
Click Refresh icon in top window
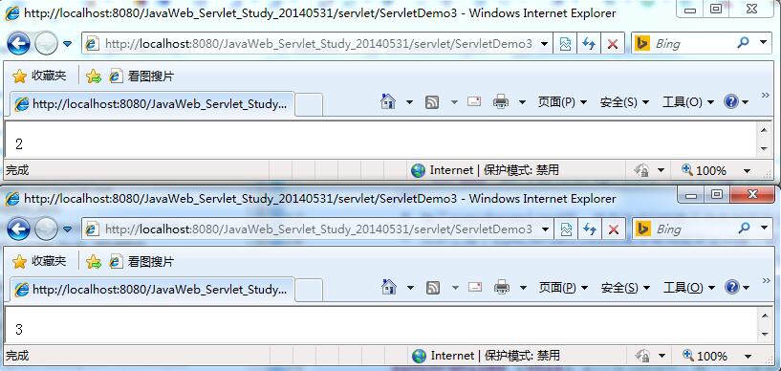click(x=589, y=44)
